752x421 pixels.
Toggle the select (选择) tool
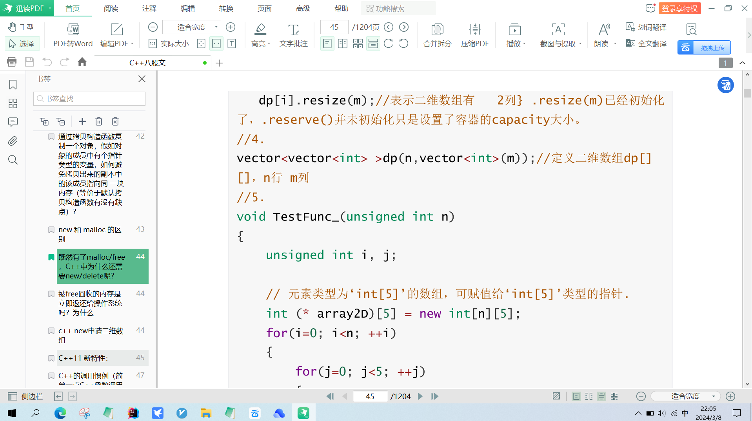[x=22, y=43]
